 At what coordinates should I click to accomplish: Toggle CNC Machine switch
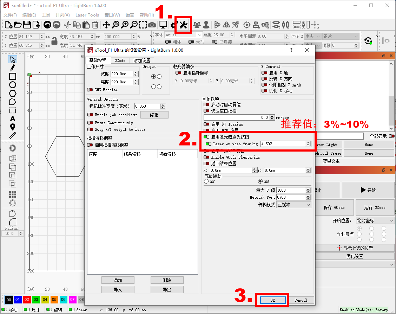(x=90, y=90)
